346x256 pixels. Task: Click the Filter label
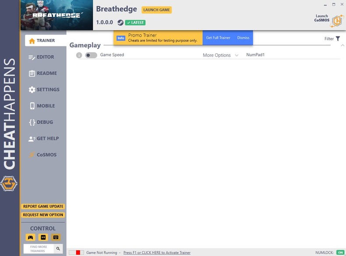coord(329,39)
